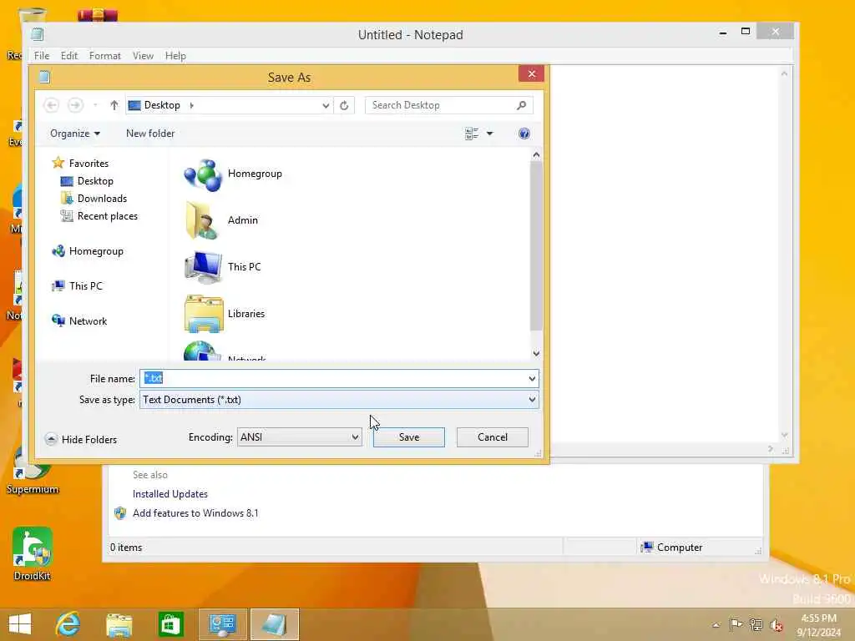The height and width of the screenshot is (641, 855).
Task: Click the volume icon in the system tray
Action: coord(776,624)
